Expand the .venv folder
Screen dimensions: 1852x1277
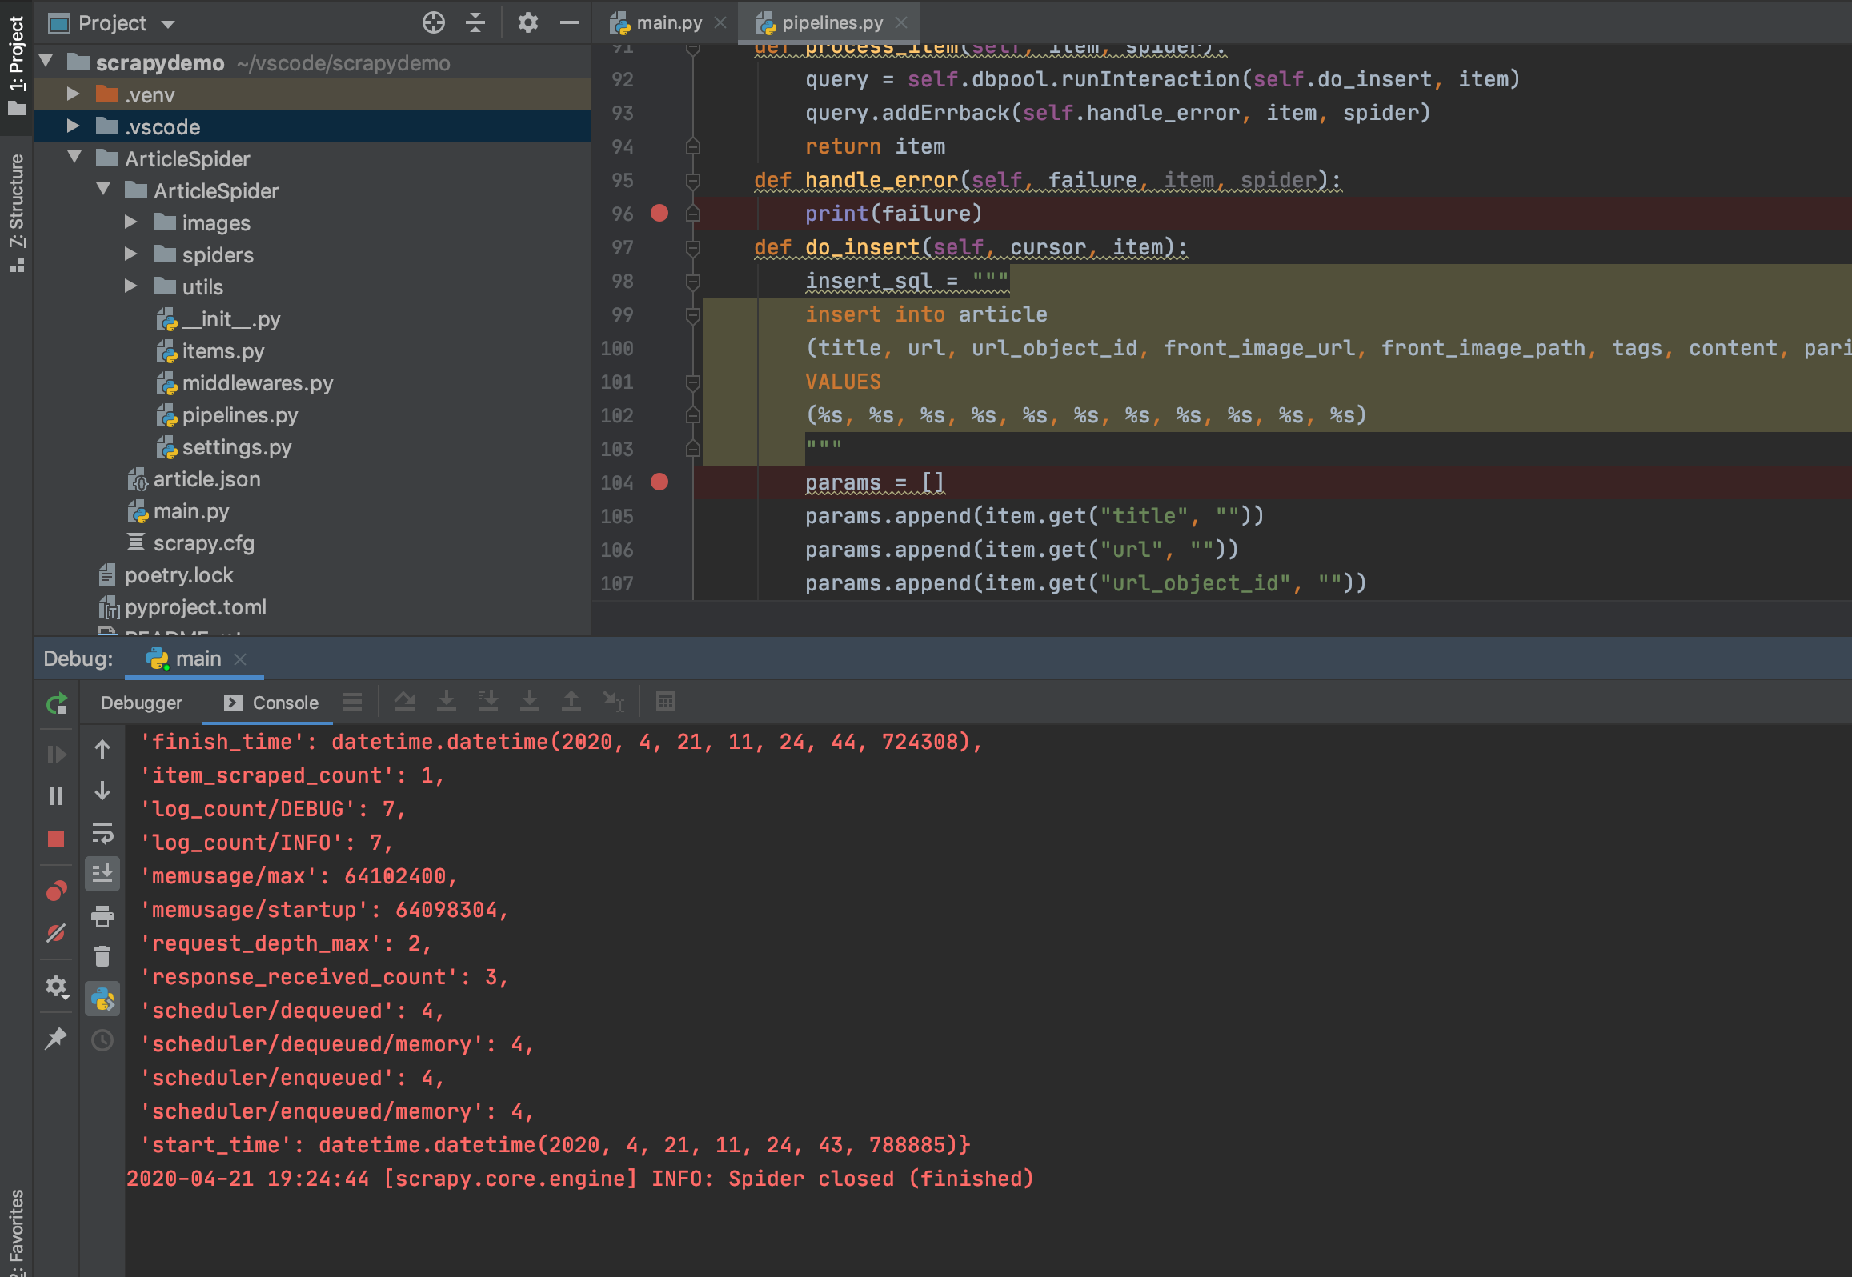tap(73, 94)
